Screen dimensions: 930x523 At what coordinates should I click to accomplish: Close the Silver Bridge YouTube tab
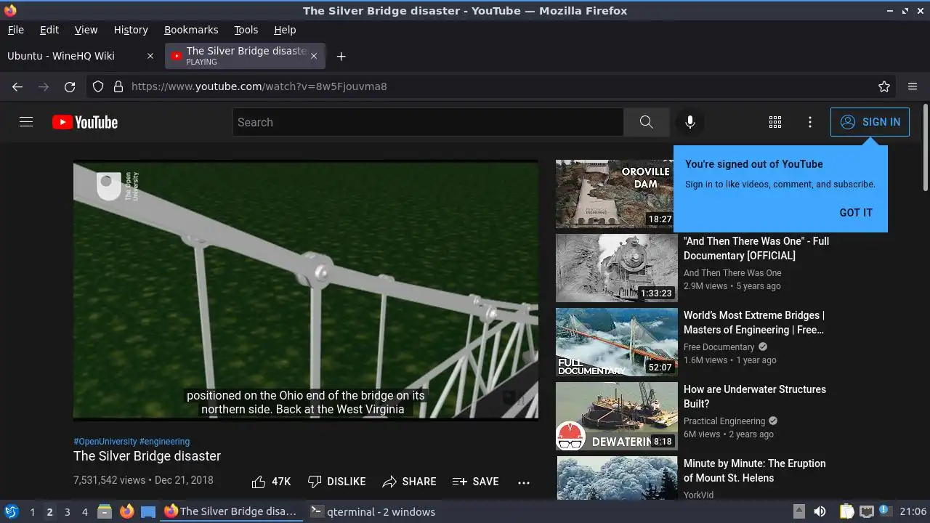[314, 56]
